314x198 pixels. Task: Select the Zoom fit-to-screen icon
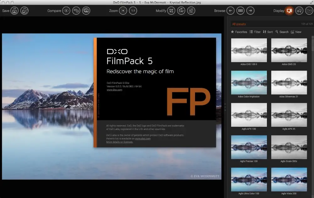click(x=123, y=11)
